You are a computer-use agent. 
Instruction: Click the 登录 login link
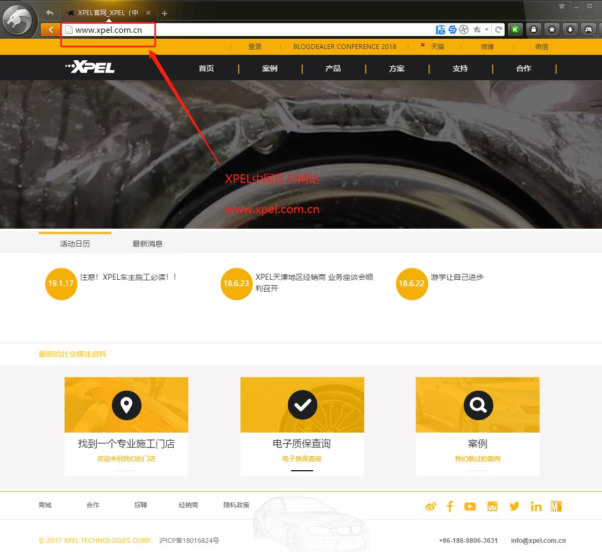point(255,46)
